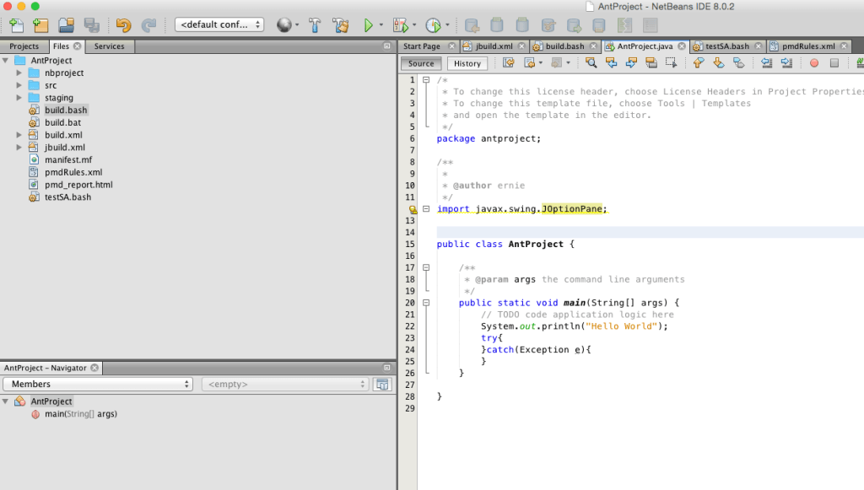Open a project using the Open Project icon
This screenshot has width=864, height=490.
click(x=67, y=24)
